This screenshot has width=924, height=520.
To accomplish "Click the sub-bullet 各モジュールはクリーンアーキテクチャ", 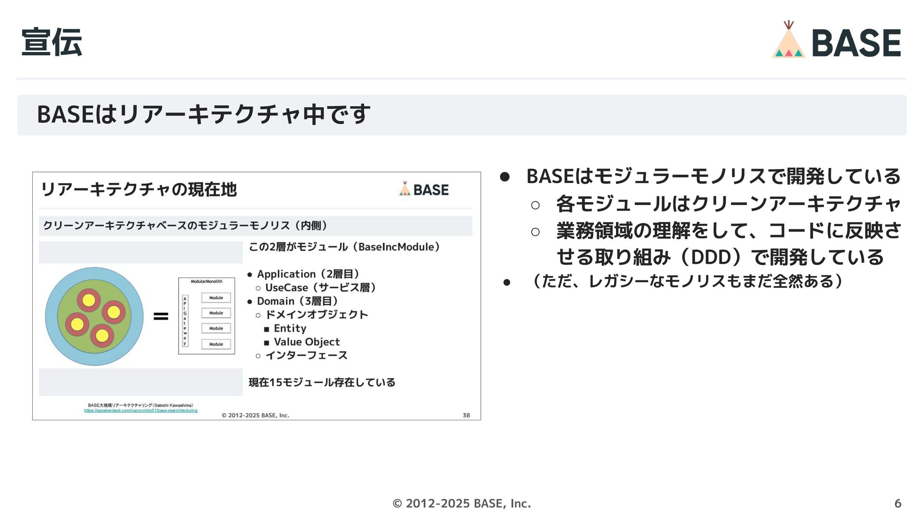I will point(728,204).
